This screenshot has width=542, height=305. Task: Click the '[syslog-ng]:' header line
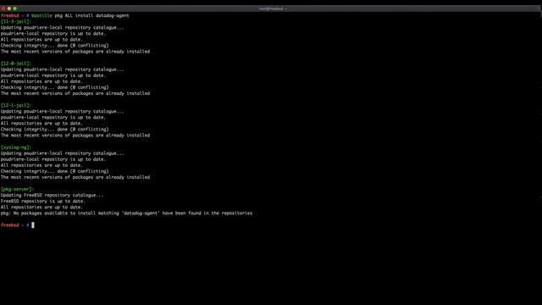[16, 147]
